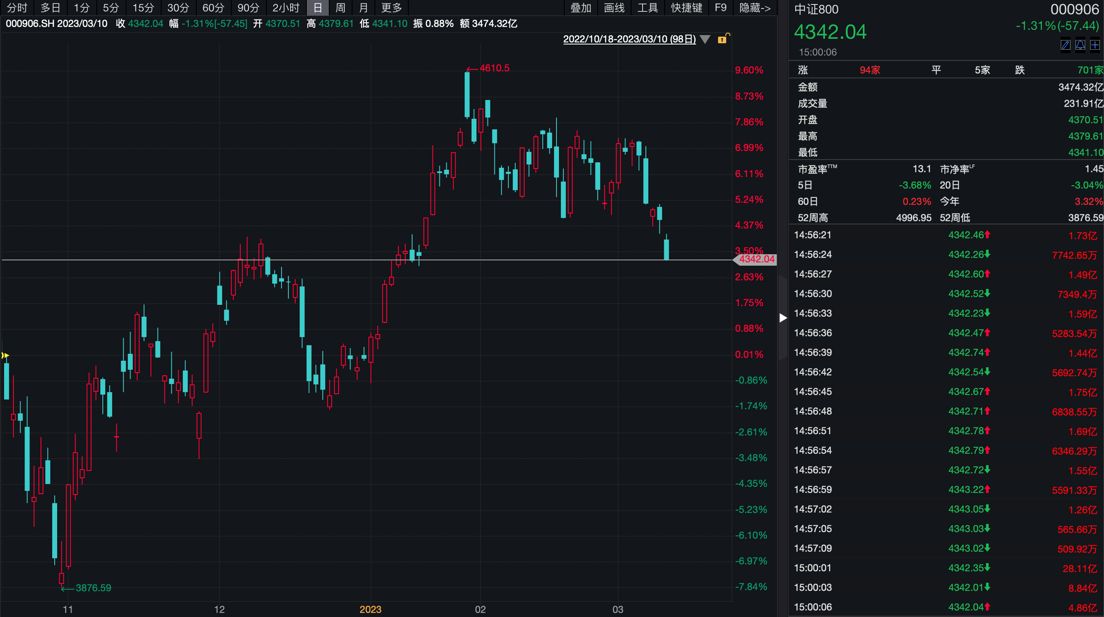Collapse the right panel with triangle arrow
Image resolution: width=1104 pixels, height=617 pixels.
tap(783, 318)
